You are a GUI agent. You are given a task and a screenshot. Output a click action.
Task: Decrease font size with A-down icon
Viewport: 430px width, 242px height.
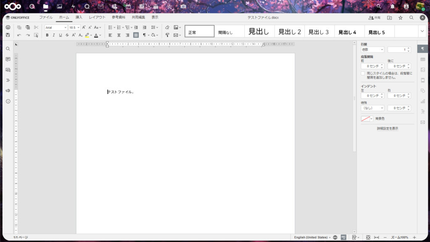(x=90, y=27)
